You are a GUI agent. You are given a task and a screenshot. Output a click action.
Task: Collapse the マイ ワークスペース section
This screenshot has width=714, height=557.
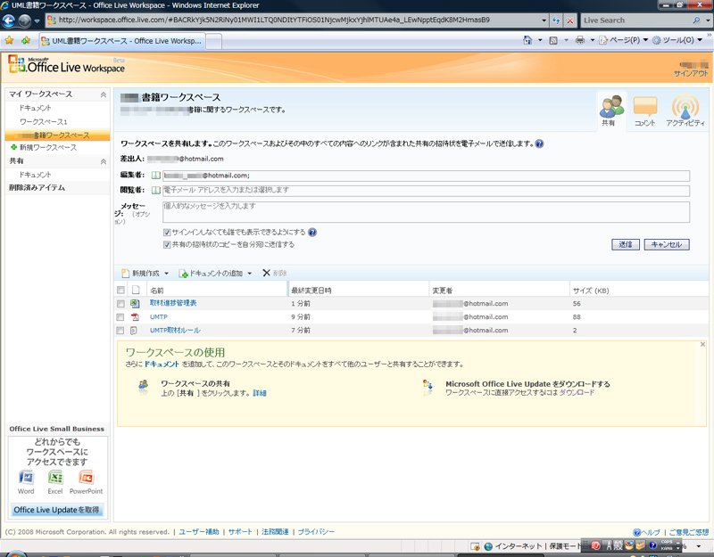(x=104, y=94)
